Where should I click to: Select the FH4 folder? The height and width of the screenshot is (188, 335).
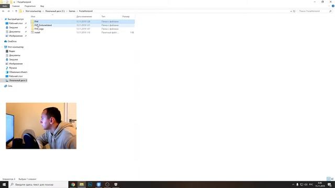pyautogui.click(x=83, y=21)
